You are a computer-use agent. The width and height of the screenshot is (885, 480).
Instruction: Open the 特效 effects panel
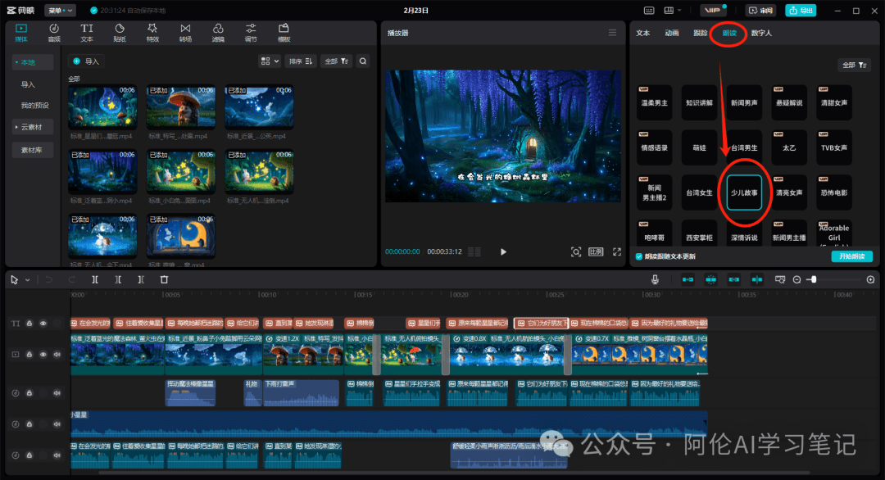pyautogui.click(x=152, y=33)
